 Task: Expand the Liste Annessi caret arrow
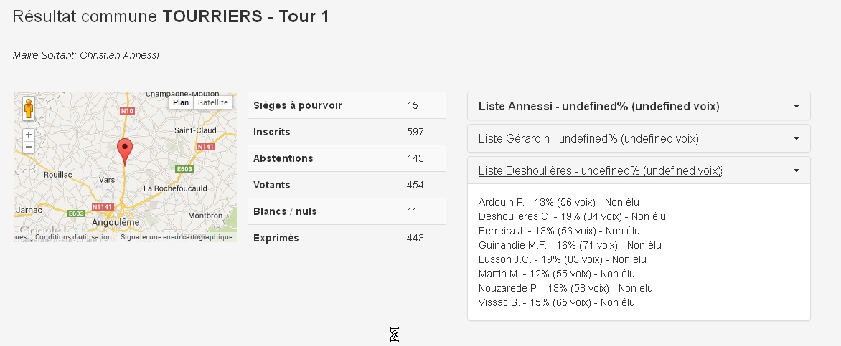click(x=796, y=107)
